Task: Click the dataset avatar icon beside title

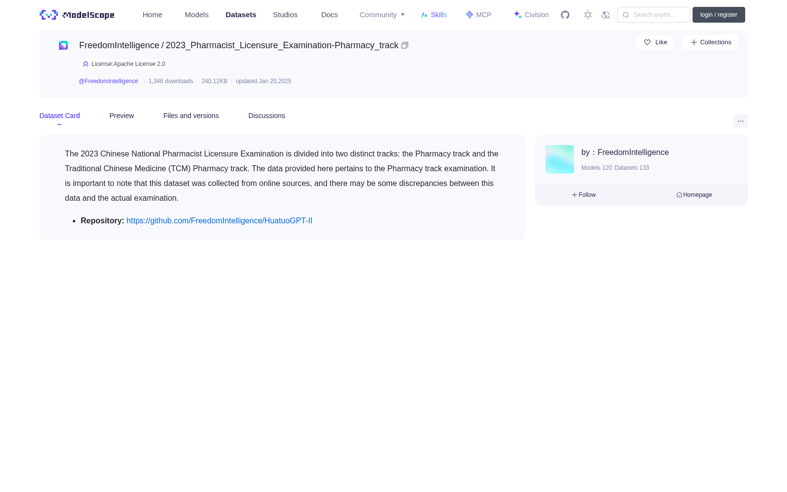Action: click(63, 45)
